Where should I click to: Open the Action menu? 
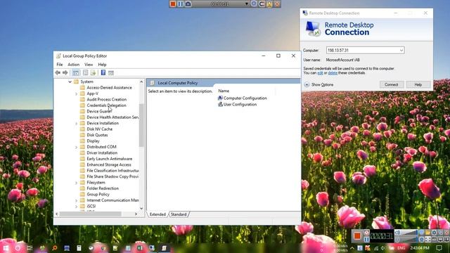tap(73, 65)
